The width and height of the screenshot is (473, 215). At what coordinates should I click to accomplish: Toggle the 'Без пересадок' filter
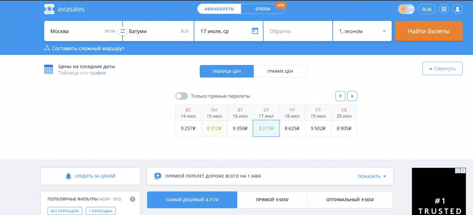(x=65, y=211)
